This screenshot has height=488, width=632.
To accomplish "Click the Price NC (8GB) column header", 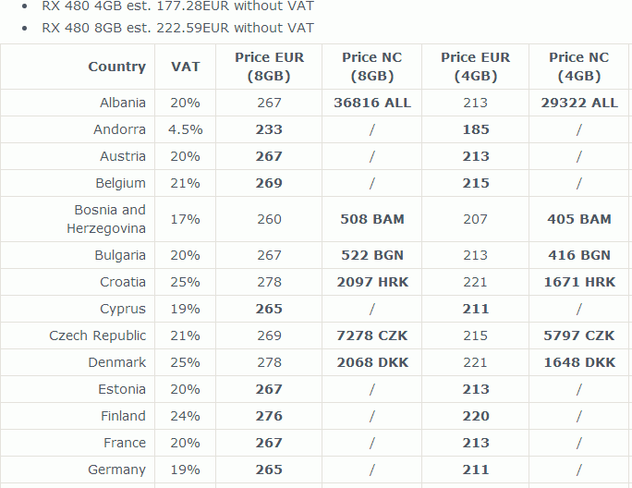I will [372, 67].
